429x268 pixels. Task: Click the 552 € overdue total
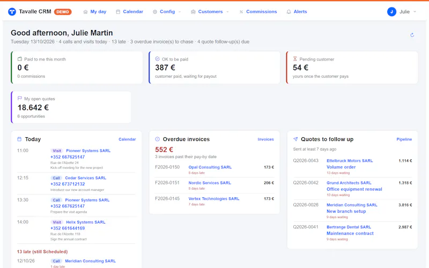click(x=164, y=150)
